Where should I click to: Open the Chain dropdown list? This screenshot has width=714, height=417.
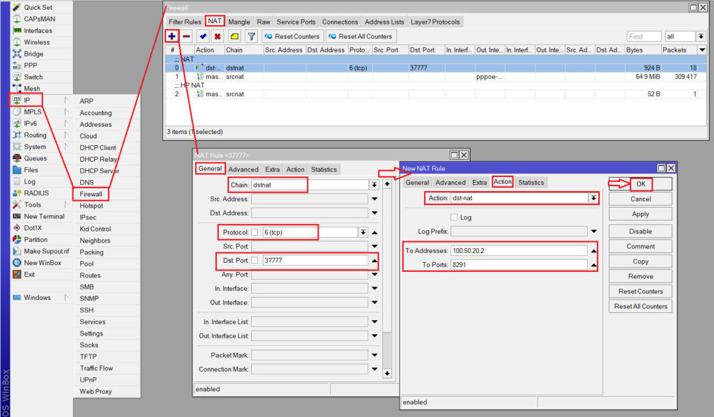374,185
